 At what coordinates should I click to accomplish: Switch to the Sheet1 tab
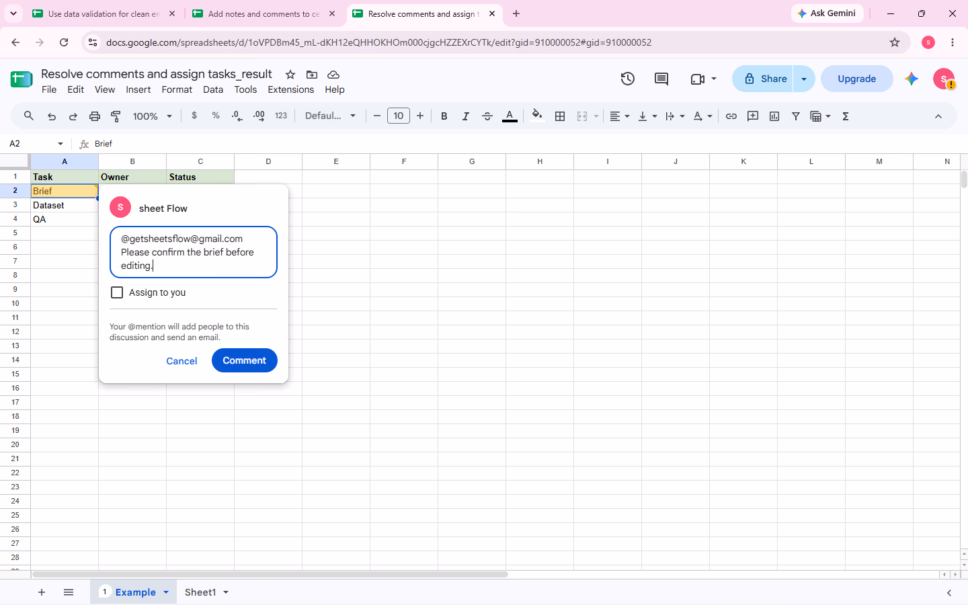pos(200,592)
